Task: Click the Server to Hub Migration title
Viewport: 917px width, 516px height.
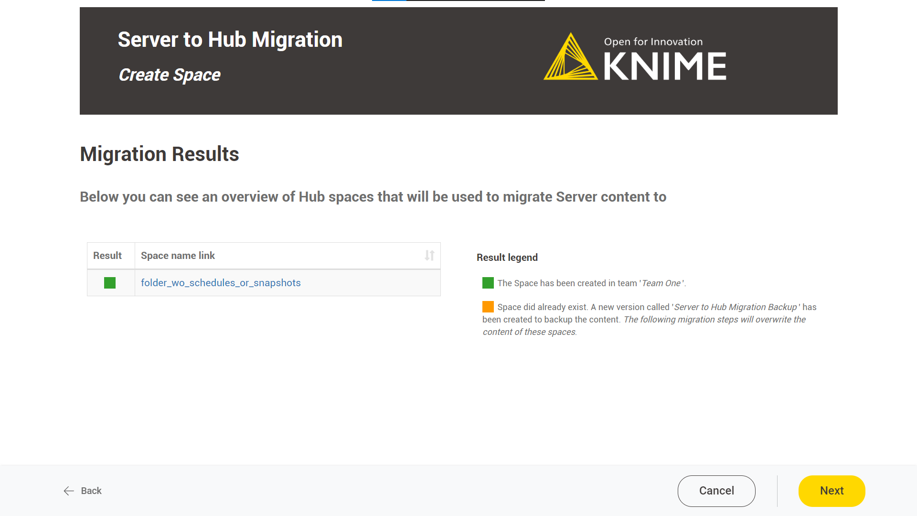Action: [x=230, y=40]
